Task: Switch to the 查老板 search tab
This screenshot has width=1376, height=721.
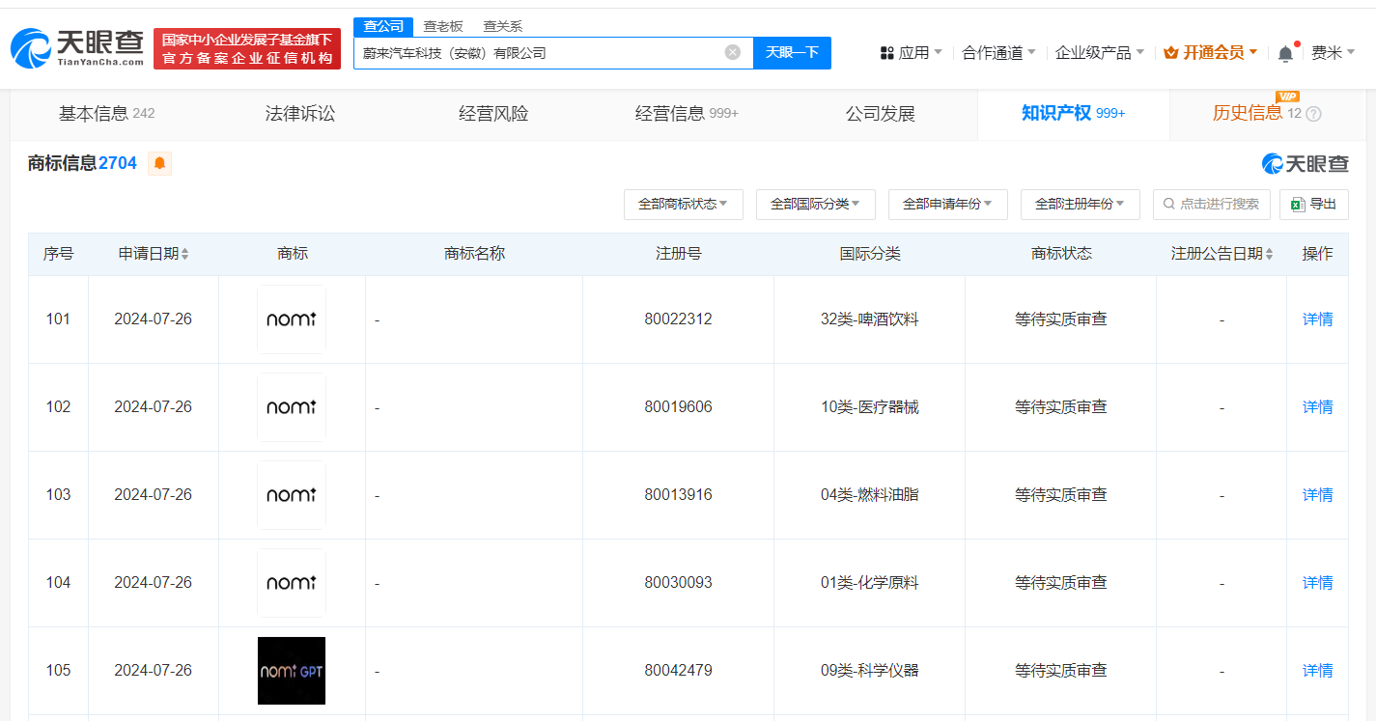Action: pyautogui.click(x=442, y=26)
